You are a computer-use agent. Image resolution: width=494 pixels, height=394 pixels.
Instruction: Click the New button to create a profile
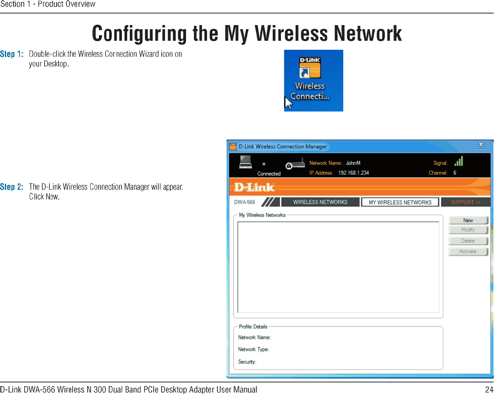click(468, 220)
